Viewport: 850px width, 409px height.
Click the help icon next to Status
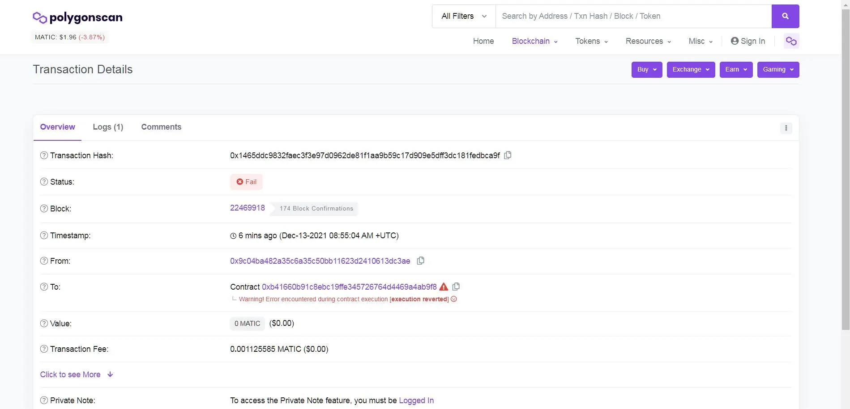tap(44, 182)
